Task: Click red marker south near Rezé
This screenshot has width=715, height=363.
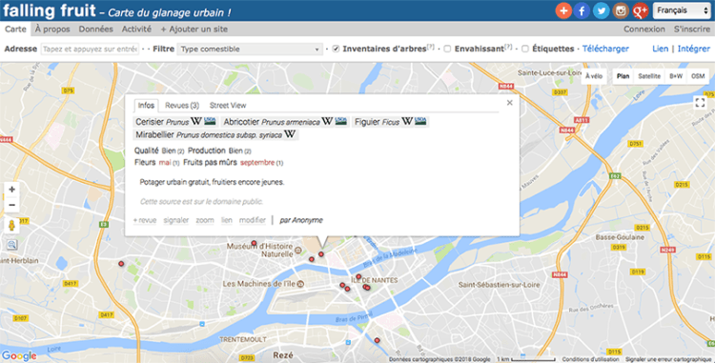Action: (378, 340)
